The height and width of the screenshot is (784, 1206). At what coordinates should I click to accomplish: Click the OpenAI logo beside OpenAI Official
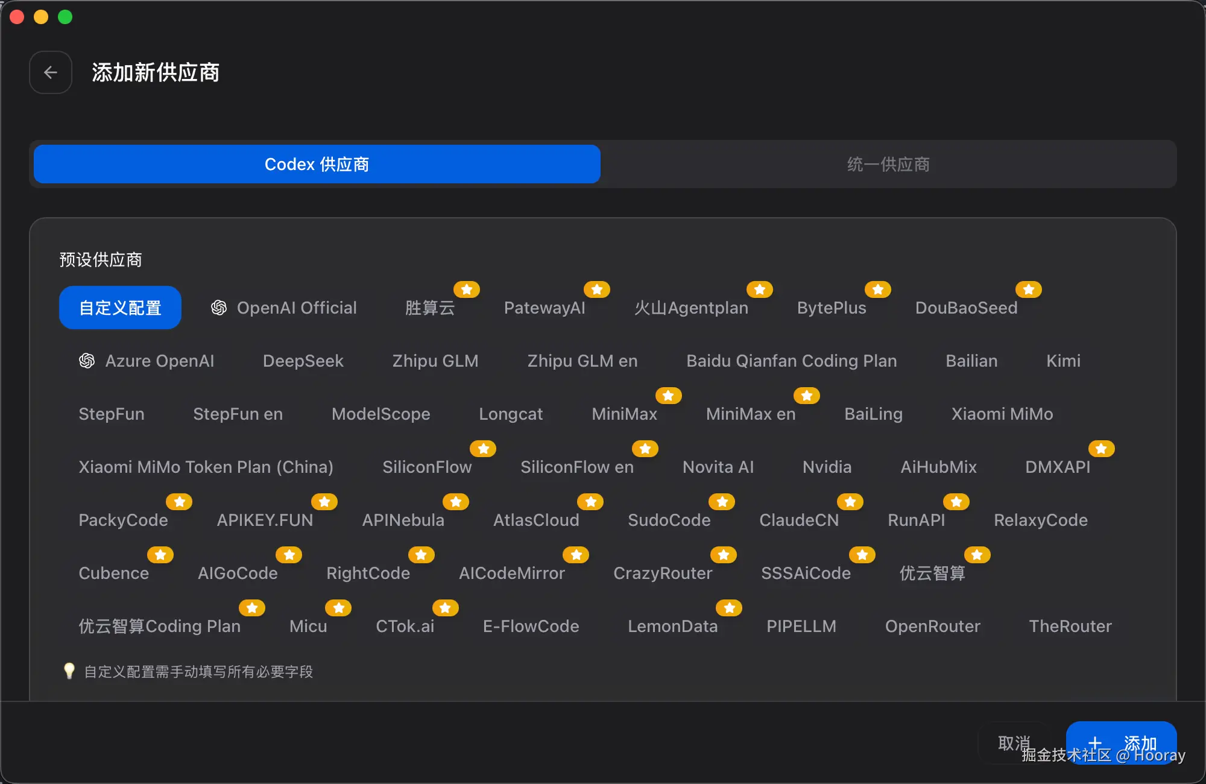click(x=219, y=308)
